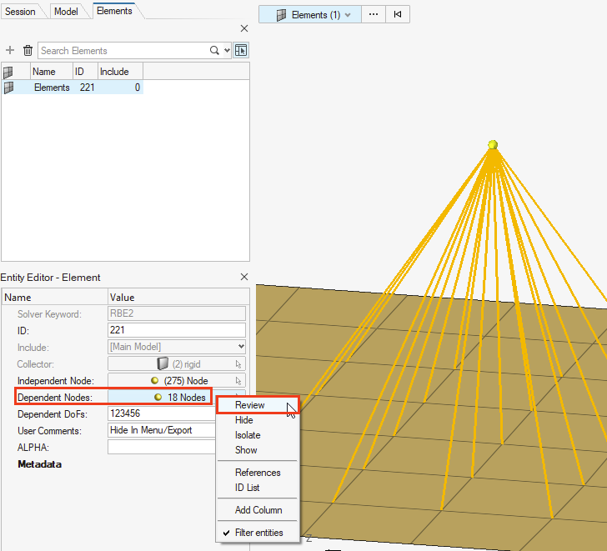Choose ID List from the context menu
The height and width of the screenshot is (551, 607).
247,488
